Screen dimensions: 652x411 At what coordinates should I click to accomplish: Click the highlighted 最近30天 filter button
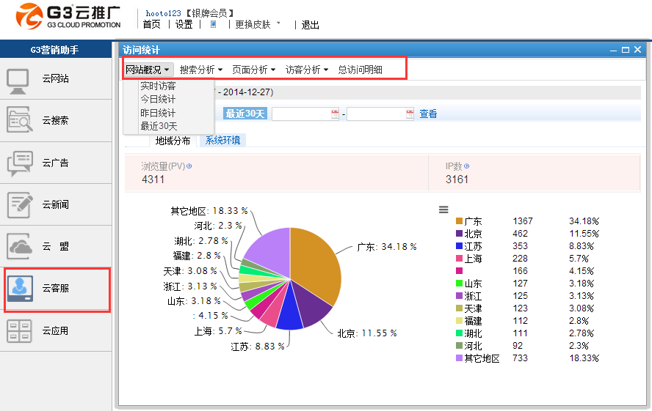245,114
